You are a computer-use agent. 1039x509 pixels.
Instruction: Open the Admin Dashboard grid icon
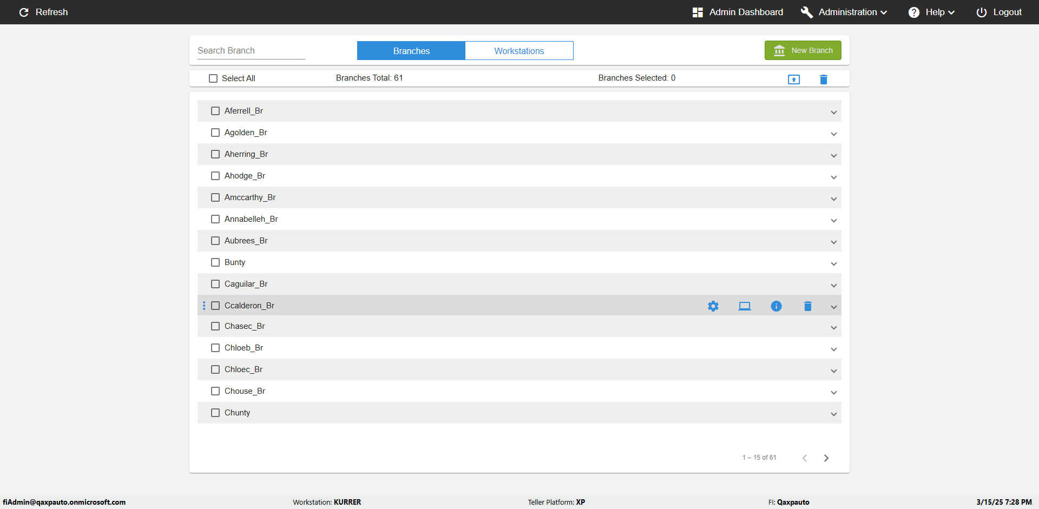coord(698,12)
